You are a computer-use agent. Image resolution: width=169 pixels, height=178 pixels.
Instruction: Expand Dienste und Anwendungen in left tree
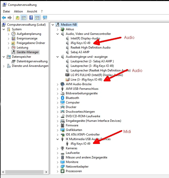tap(4, 66)
